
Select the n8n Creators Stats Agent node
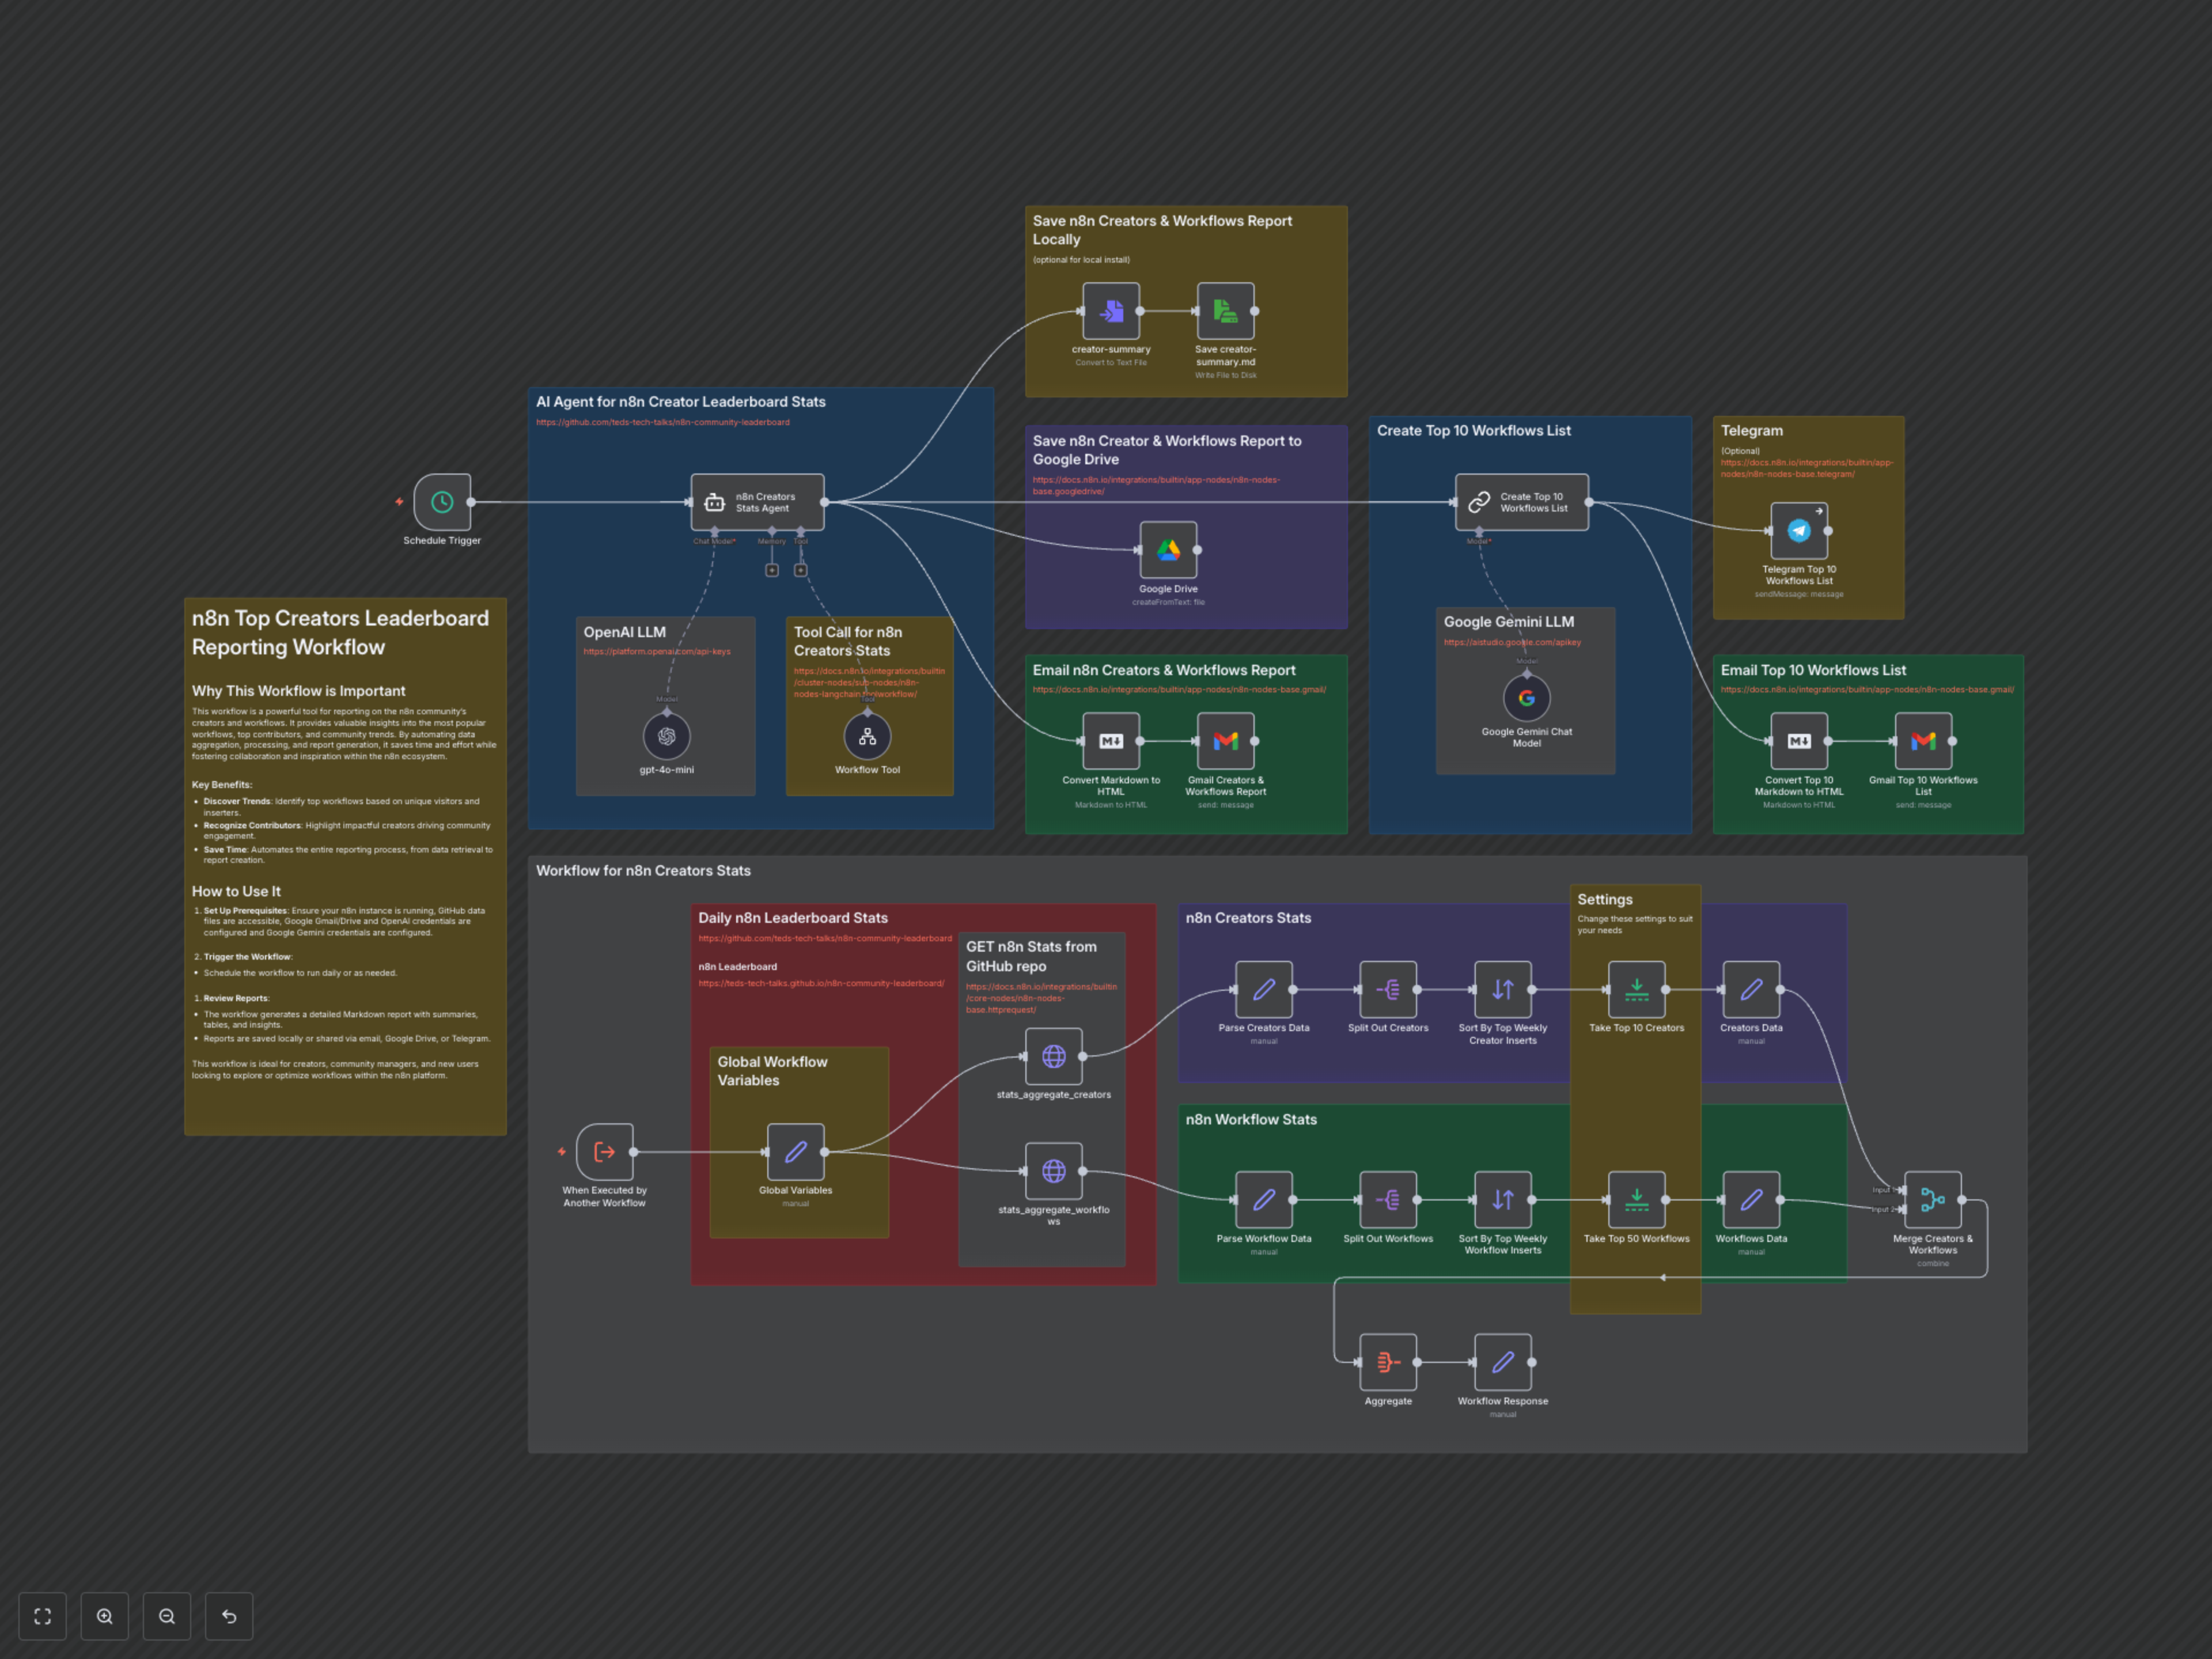tap(757, 502)
